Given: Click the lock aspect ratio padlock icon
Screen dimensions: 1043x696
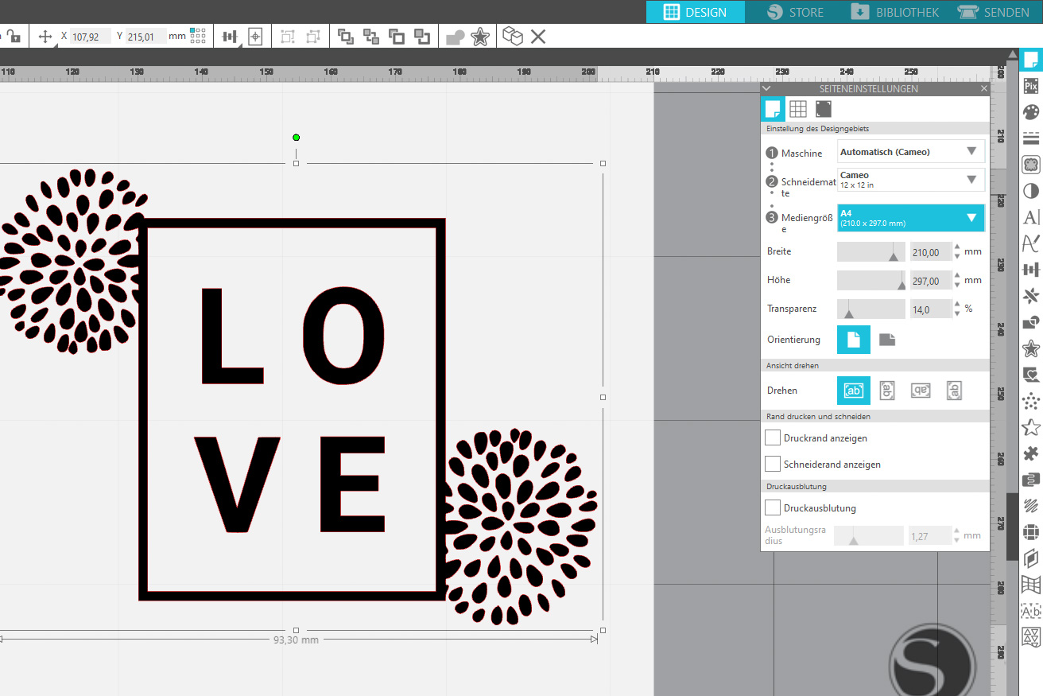Looking at the screenshot, I should tap(14, 36).
